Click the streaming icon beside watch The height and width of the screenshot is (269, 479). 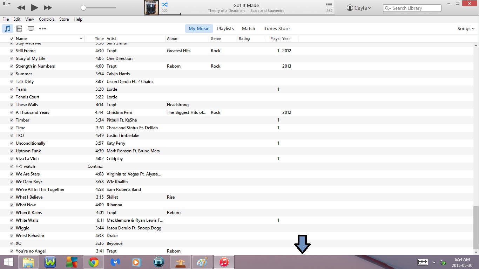[x=19, y=166]
